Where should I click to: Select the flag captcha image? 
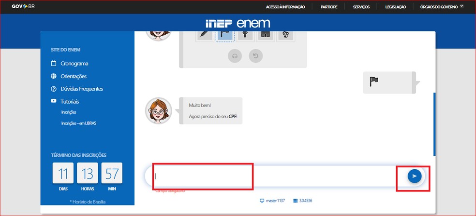tap(224, 36)
